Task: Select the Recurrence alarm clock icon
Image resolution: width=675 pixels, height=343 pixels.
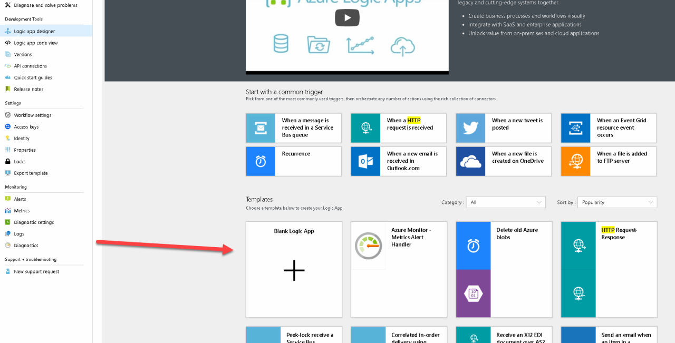Action: point(261,161)
